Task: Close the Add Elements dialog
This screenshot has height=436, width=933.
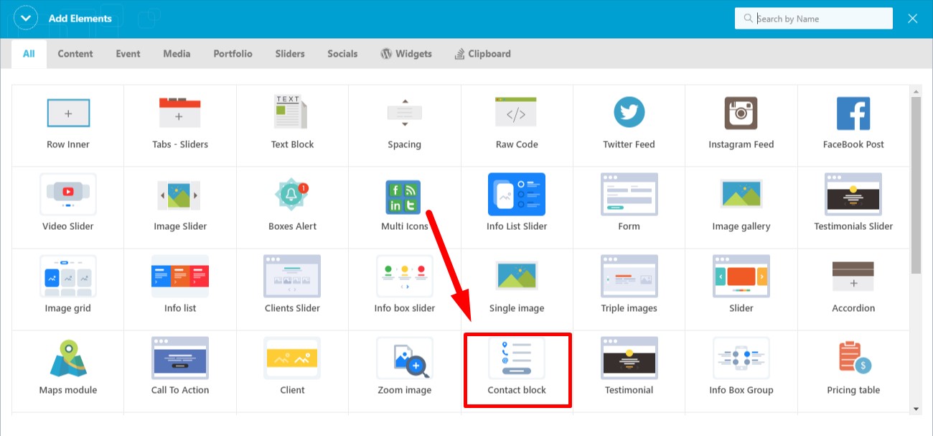Action: click(913, 19)
